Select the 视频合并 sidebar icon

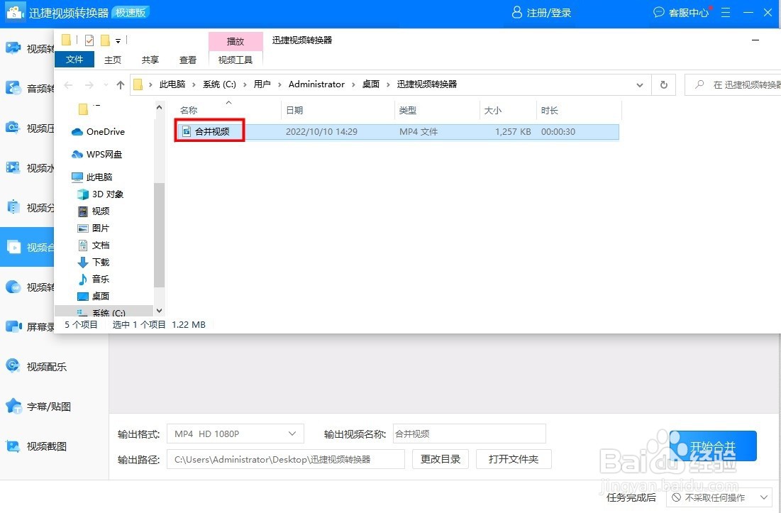tap(13, 247)
